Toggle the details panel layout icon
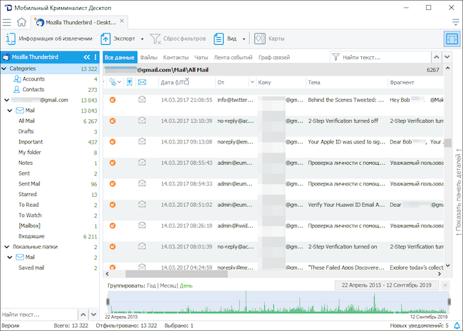 tap(452, 39)
